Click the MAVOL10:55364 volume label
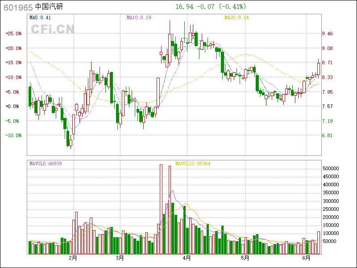 192,163
